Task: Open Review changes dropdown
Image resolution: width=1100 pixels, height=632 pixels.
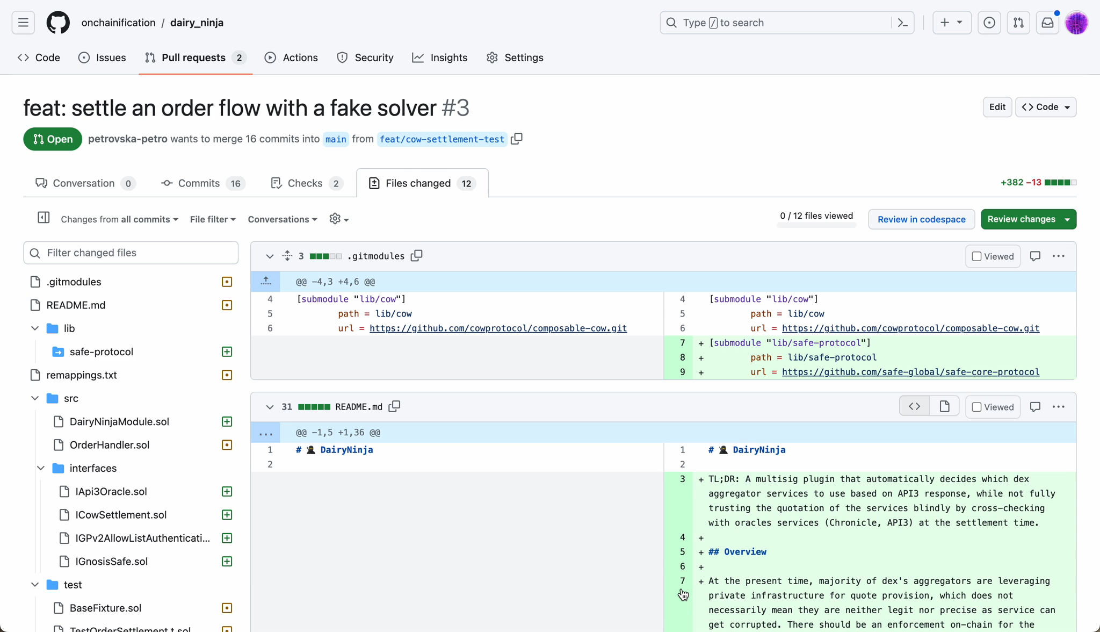Action: click(1028, 219)
